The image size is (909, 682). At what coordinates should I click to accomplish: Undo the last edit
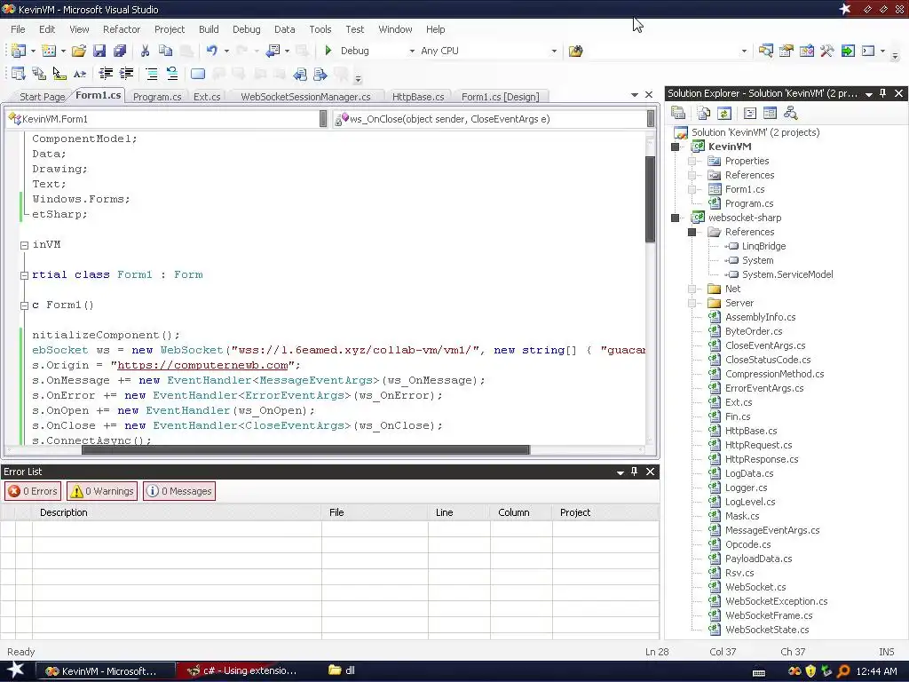click(211, 51)
